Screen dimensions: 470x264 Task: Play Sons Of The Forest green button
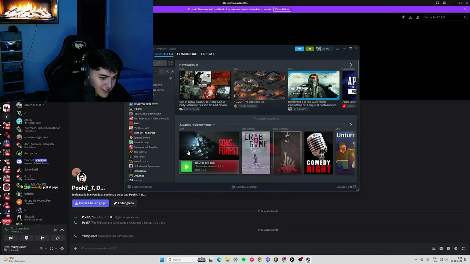point(186,167)
